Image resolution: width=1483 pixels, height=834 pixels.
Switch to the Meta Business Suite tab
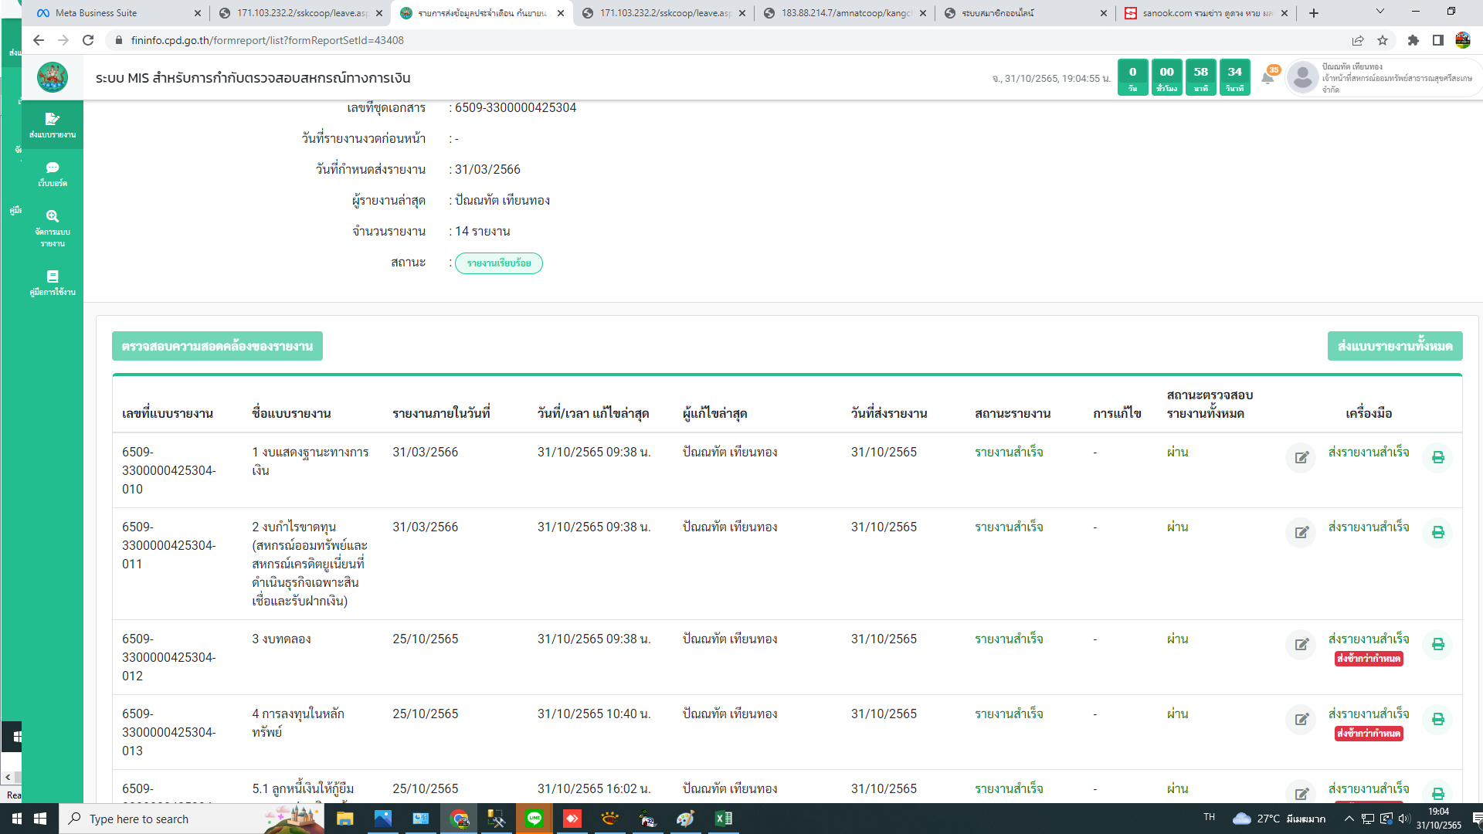[96, 13]
